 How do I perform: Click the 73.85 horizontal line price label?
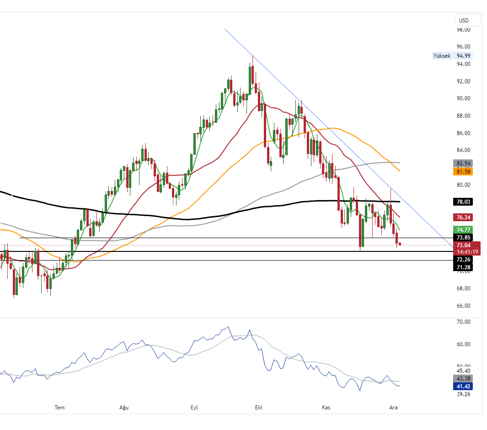click(463, 238)
